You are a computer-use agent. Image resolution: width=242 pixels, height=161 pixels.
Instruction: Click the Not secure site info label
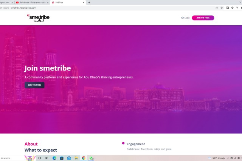pyautogui.click(x=4, y=8)
